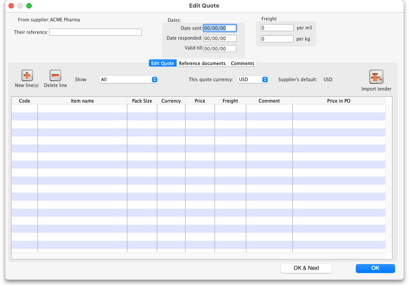Select the Edit Quote tab
This screenshot has height=285, width=409.
tap(163, 63)
